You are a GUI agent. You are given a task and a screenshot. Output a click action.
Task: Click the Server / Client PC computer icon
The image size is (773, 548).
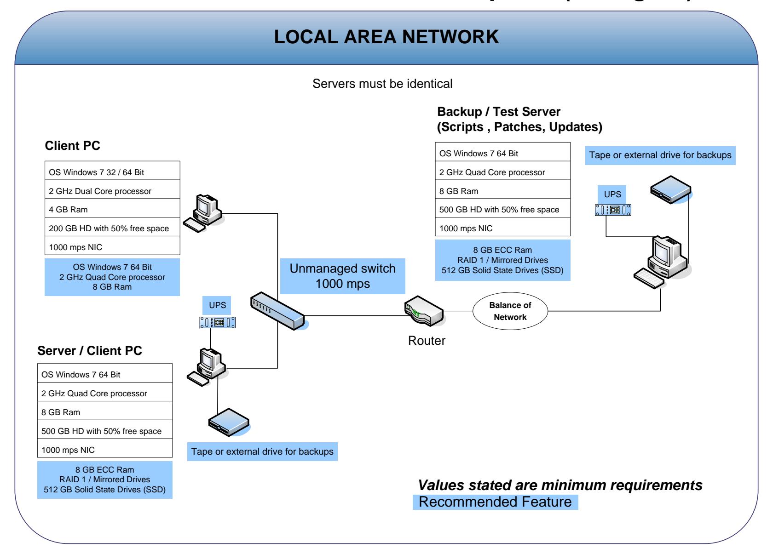coord(206,367)
